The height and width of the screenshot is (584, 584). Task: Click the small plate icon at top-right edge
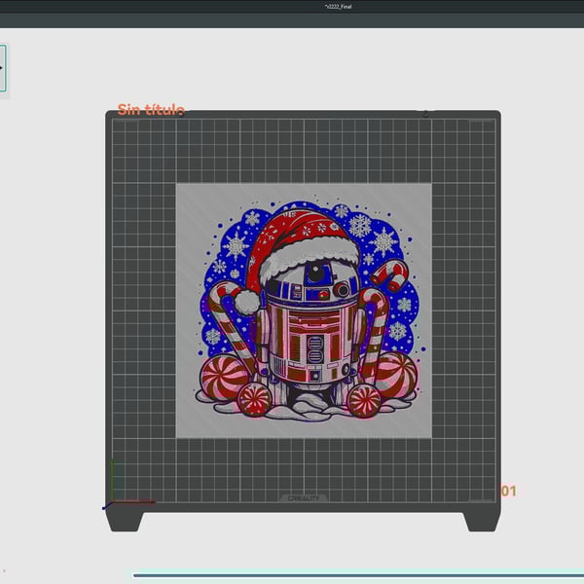(425, 114)
